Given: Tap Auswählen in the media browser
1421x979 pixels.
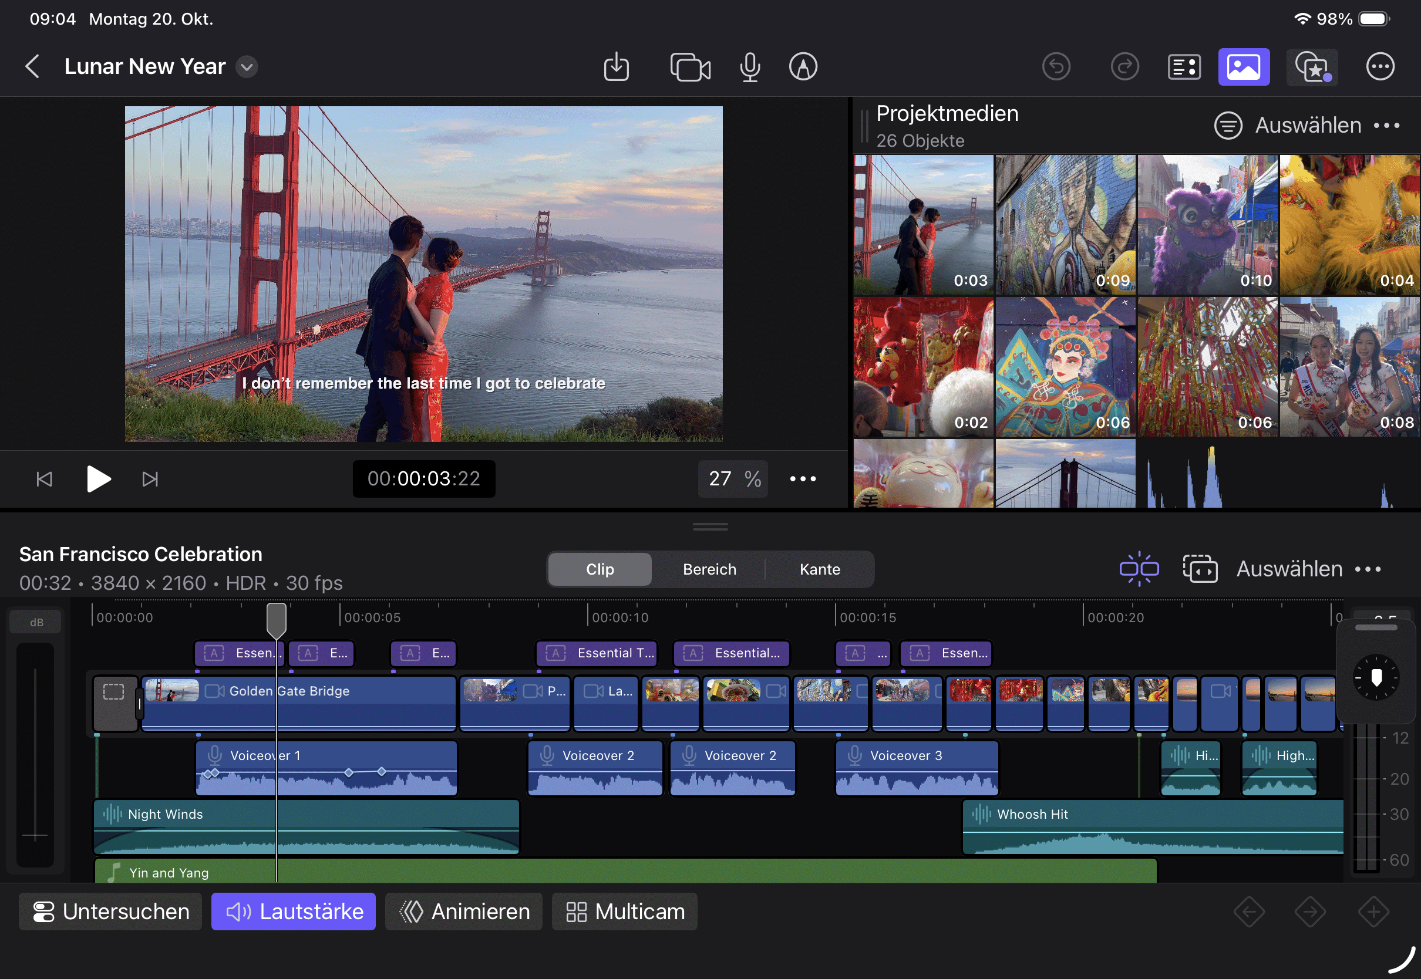Looking at the screenshot, I should 1308,125.
